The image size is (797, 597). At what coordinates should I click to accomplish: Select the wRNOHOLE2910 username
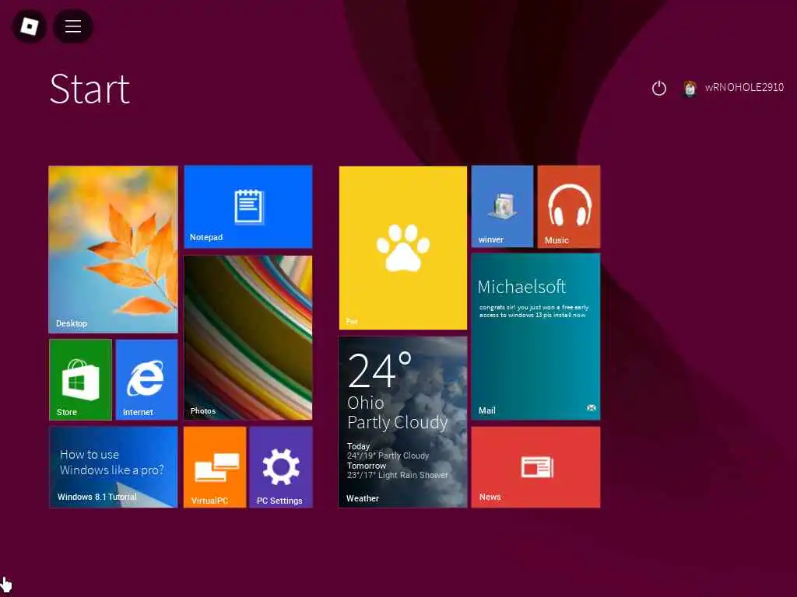tap(744, 87)
